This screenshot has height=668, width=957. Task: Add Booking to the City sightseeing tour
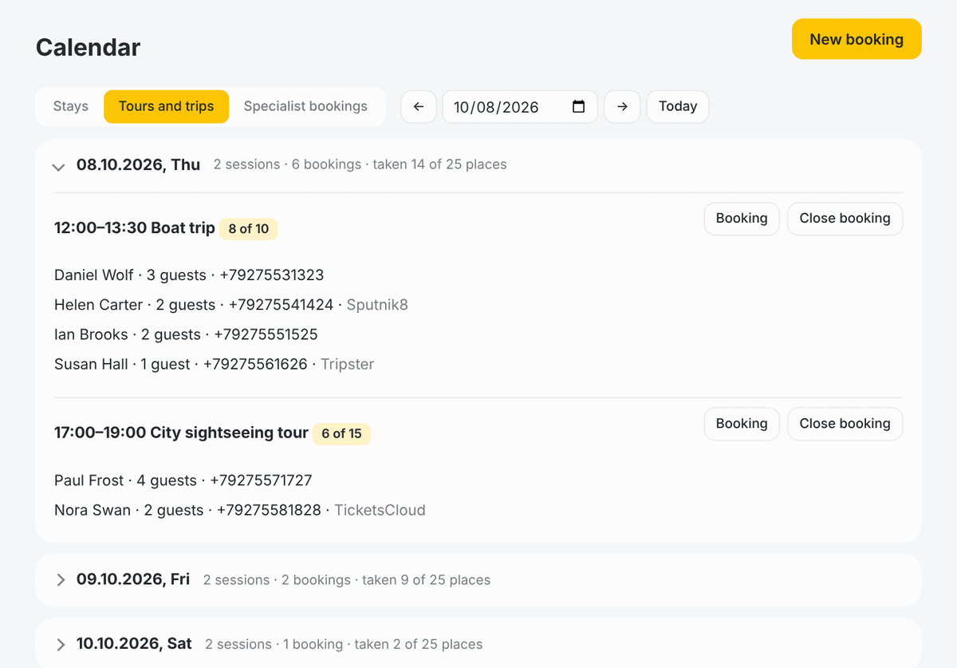742,424
